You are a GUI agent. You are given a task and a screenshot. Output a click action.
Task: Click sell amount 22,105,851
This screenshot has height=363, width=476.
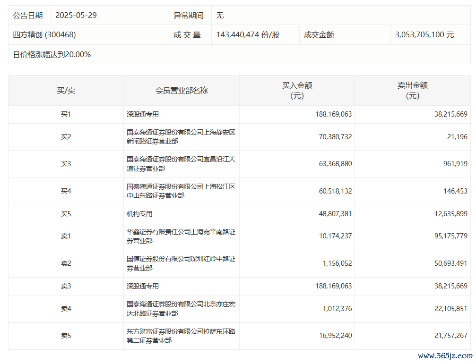tap(451, 309)
